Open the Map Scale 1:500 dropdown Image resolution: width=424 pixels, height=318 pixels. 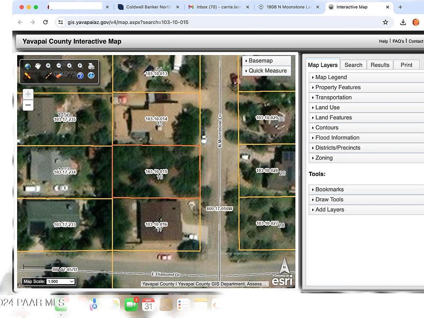61,281
